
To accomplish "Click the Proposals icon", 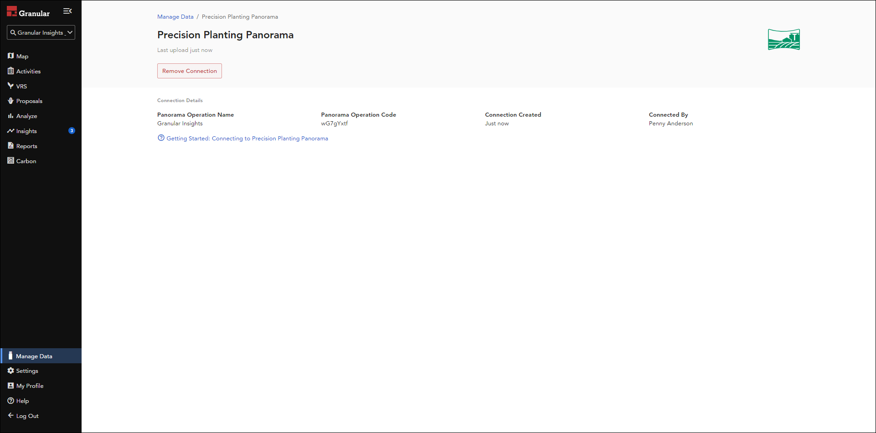I will [x=10, y=101].
